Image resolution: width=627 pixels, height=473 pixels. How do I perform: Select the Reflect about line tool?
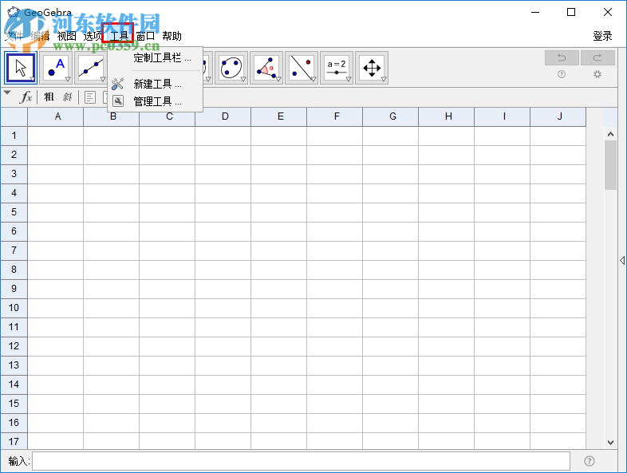(x=302, y=68)
